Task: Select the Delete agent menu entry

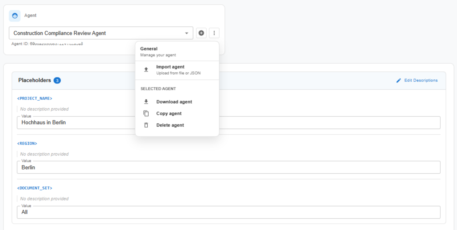Action: [170, 125]
